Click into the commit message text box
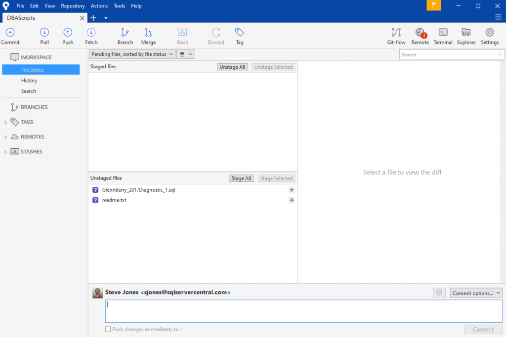This screenshot has width=506, height=337. [x=303, y=311]
